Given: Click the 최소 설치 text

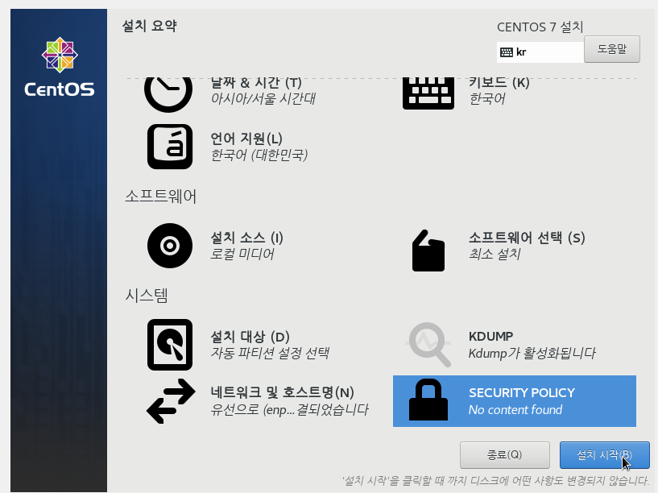Looking at the screenshot, I should coord(495,255).
